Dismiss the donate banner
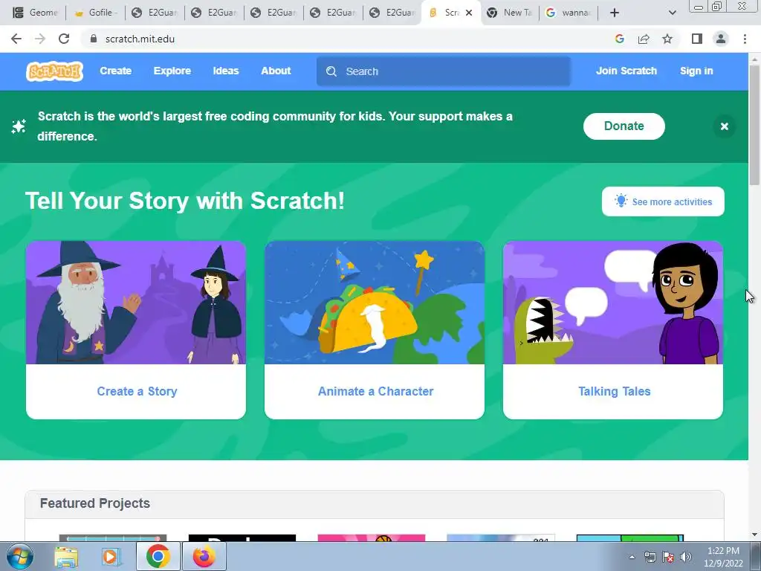This screenshot has width=761, height=571. coord(724,126)
